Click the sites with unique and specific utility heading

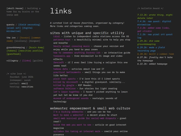click(87, 33)
